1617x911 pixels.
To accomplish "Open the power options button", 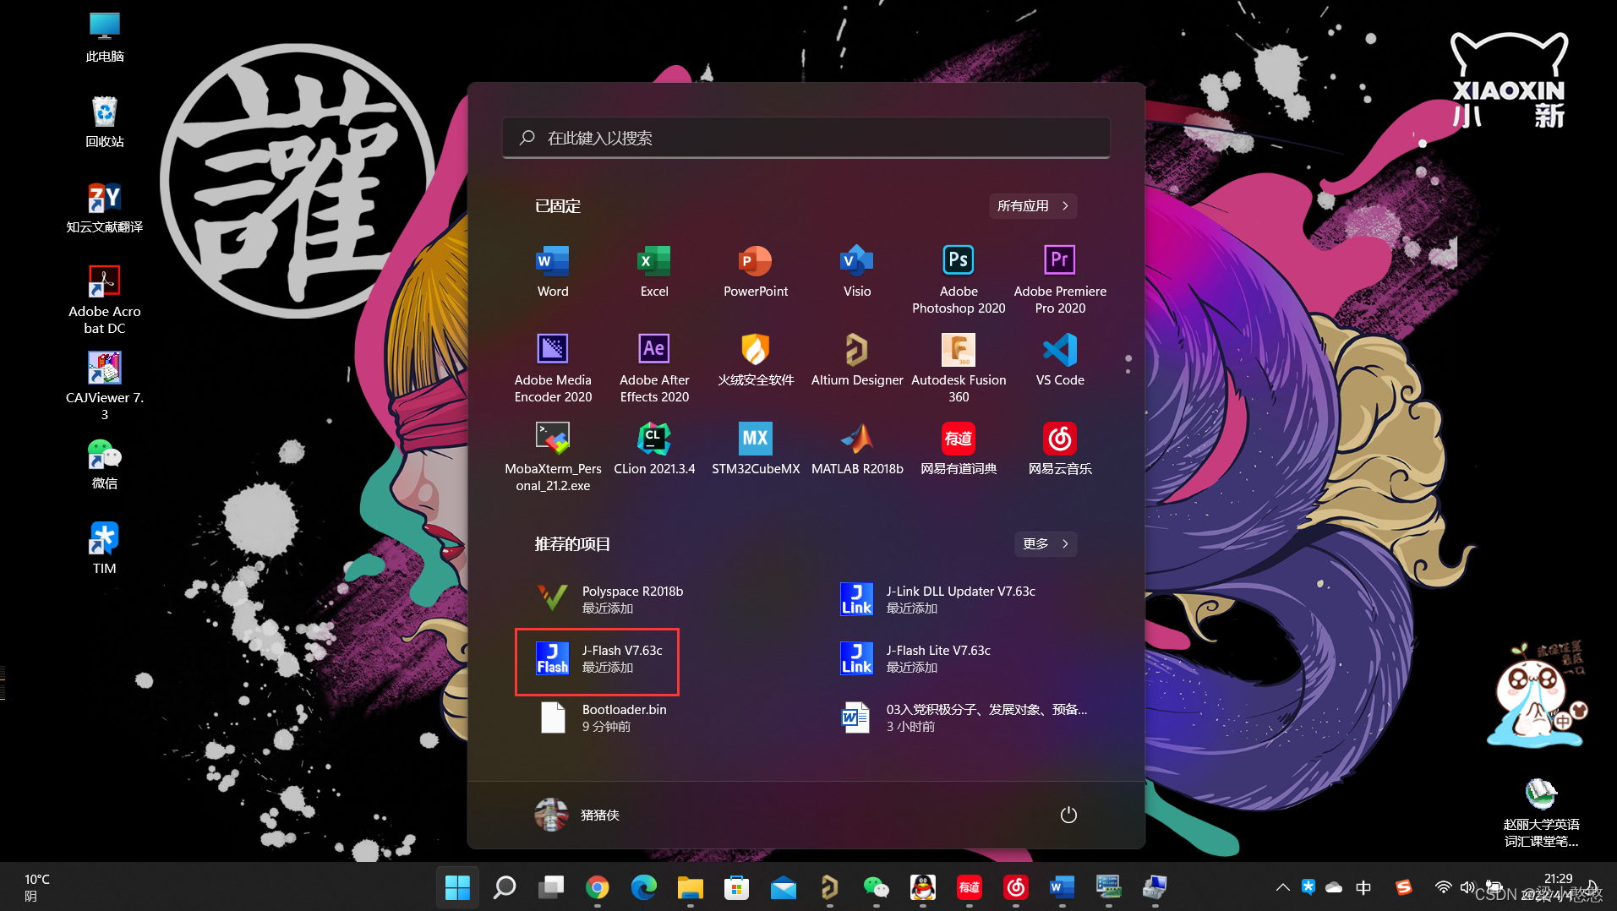I will pyautogui.click(x=1068, y=815).
